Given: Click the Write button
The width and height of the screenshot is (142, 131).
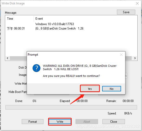Looking at the screenshot, I should tap(60, 122).
